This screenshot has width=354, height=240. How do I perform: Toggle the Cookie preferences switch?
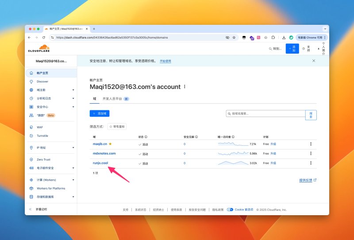(230, 210)
